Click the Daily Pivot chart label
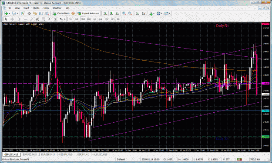 (223, 85)
